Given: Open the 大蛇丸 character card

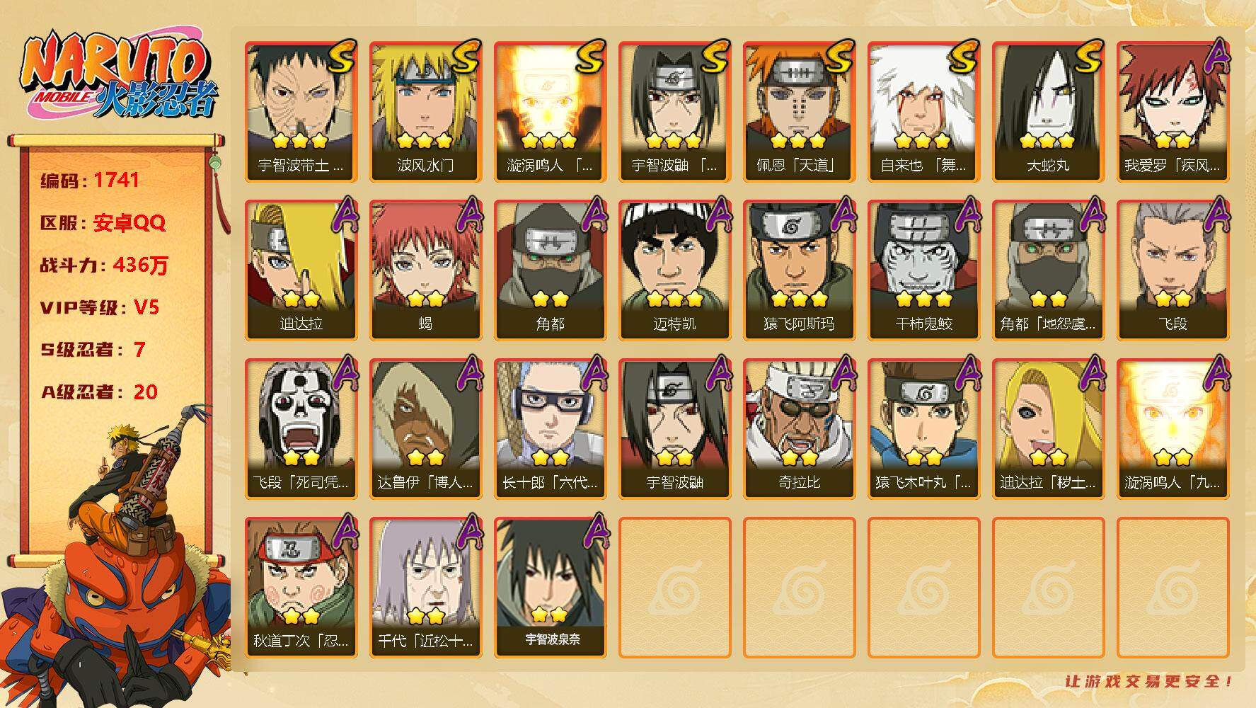Looking at the screenshot, I should [1048, 112].
